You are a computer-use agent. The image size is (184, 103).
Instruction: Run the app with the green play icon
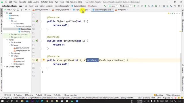(x=135, y=6)
